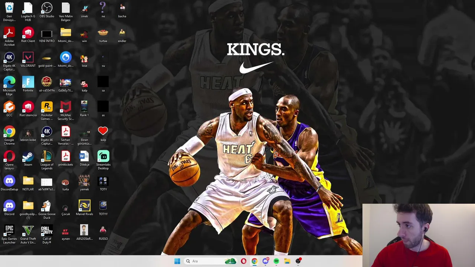Open File Explorer from the taskbar
This screenshot has width=475, height=267.
coord(287,261)
